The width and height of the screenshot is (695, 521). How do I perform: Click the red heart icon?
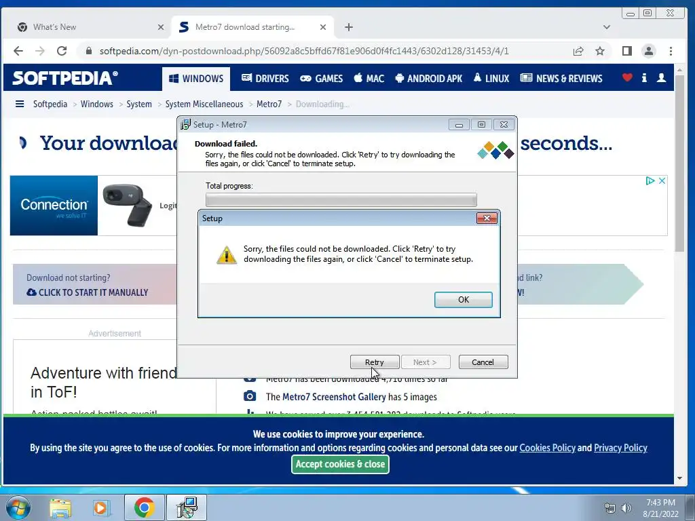pos(626,78)
